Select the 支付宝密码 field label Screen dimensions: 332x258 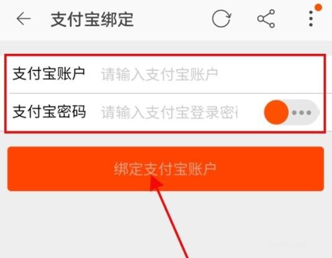point(49,111)
